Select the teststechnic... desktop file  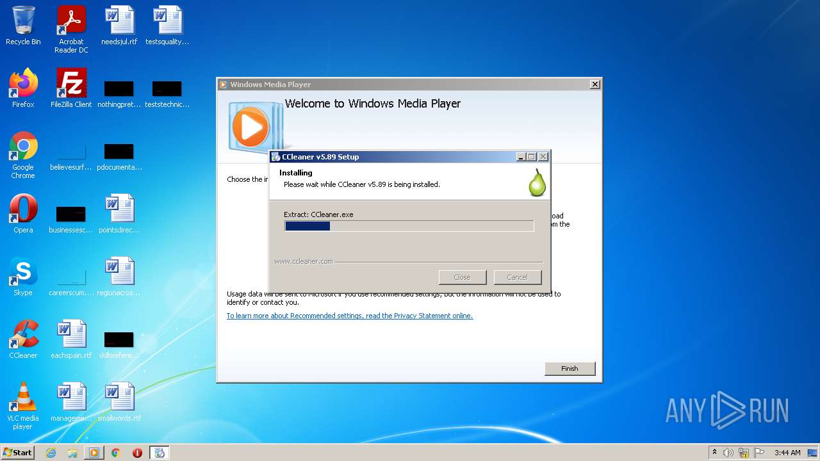tap(167, 93)
